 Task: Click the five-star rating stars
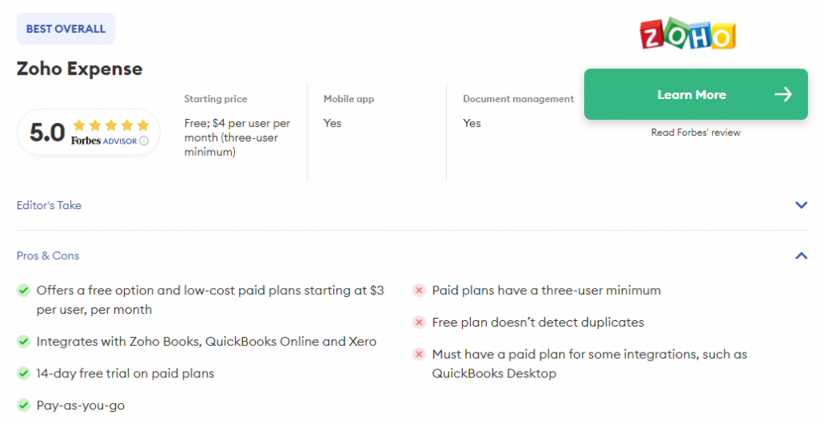click(111, 126)
